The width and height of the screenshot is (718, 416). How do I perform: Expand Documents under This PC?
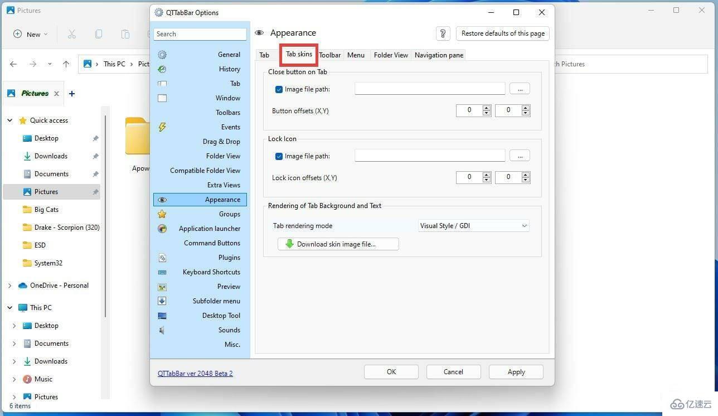[x=14, y=344]
